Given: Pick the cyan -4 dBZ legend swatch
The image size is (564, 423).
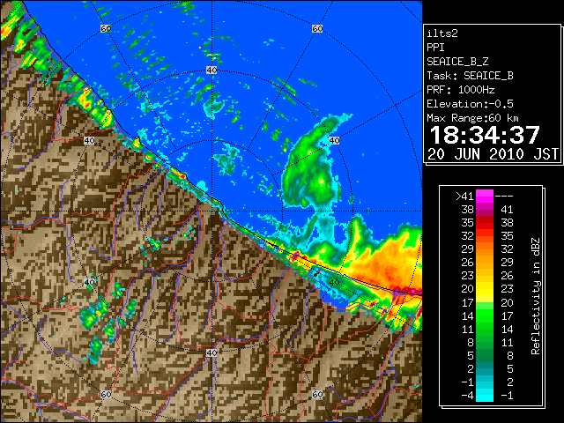Looking at the screenshot, I should pos(485,396).
